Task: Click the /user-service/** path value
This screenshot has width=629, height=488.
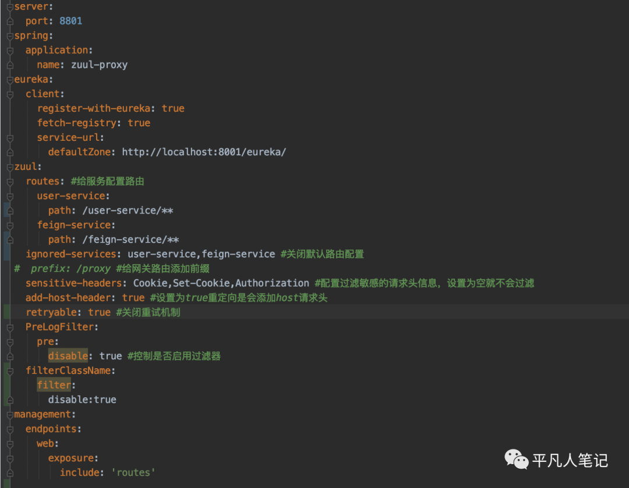Action: (128, 211)
